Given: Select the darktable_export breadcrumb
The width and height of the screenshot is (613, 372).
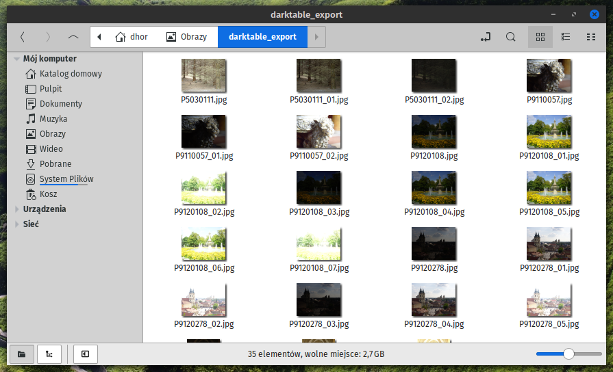Looking at the screenshot, I should click(262, 37).
